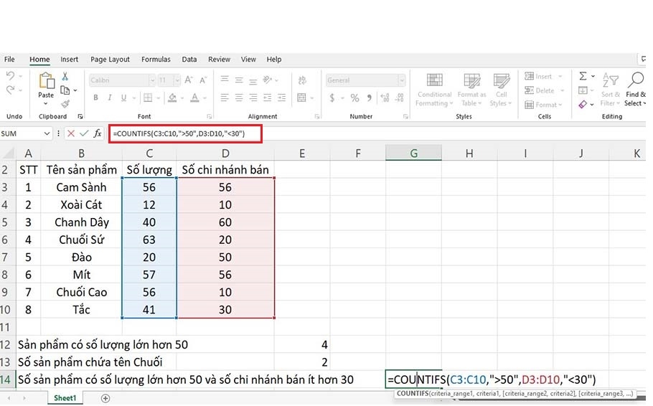Screen dimensions: 653x406
Task: Click the Wrap Text icon
Action: coord(302,80)
